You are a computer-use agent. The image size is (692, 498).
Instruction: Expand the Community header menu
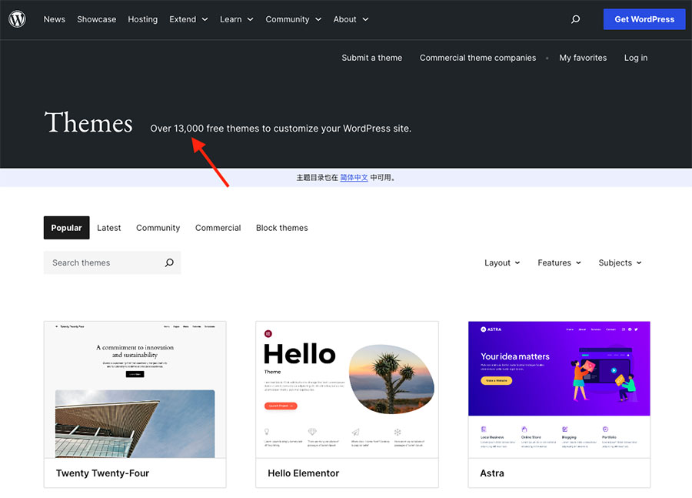293,19
